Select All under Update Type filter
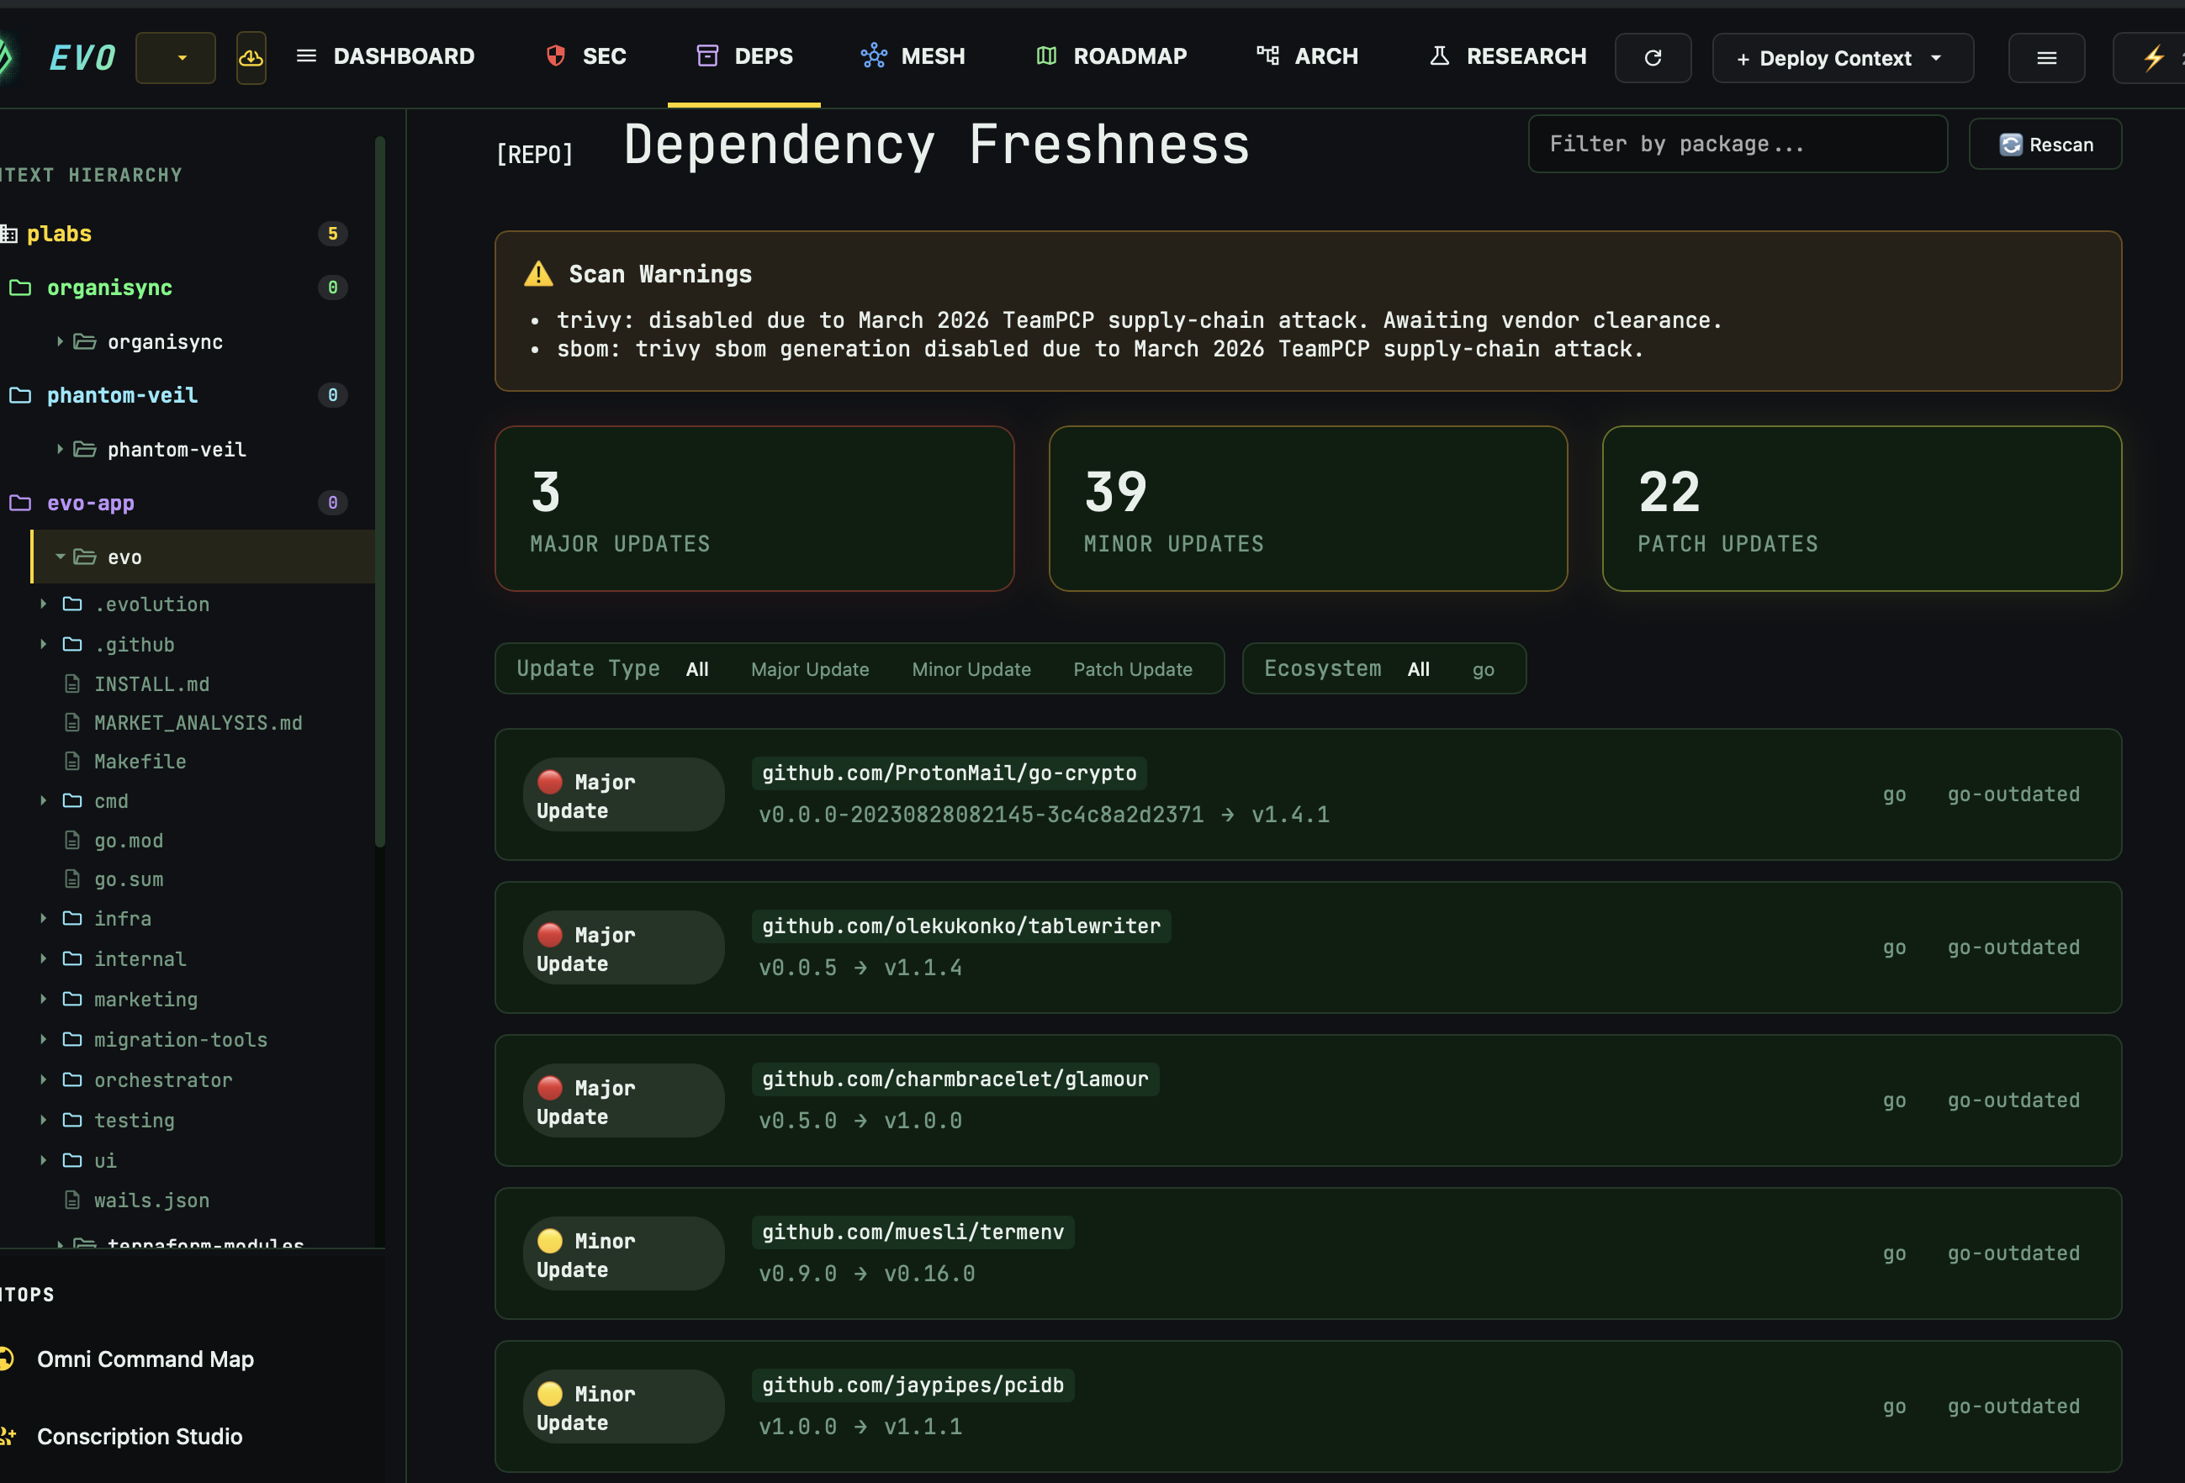Viewport: 2185px width, 1483px height. (696, 669)
